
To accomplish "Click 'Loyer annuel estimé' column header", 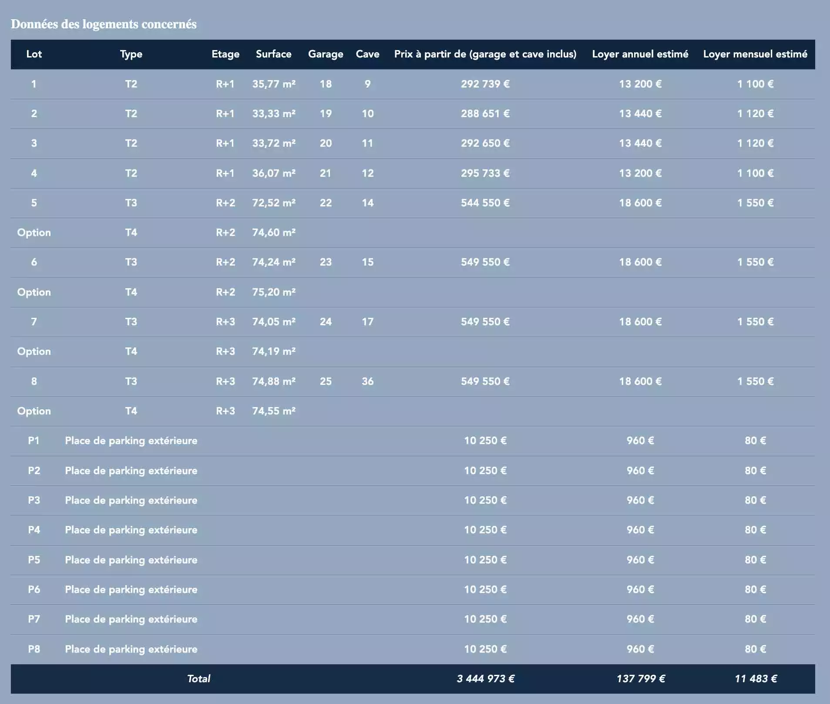I will tap(640, 54).
